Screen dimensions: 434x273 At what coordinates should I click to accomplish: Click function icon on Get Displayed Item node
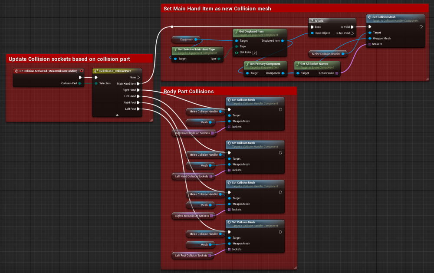pyautogui.click(x=237, y=31)
